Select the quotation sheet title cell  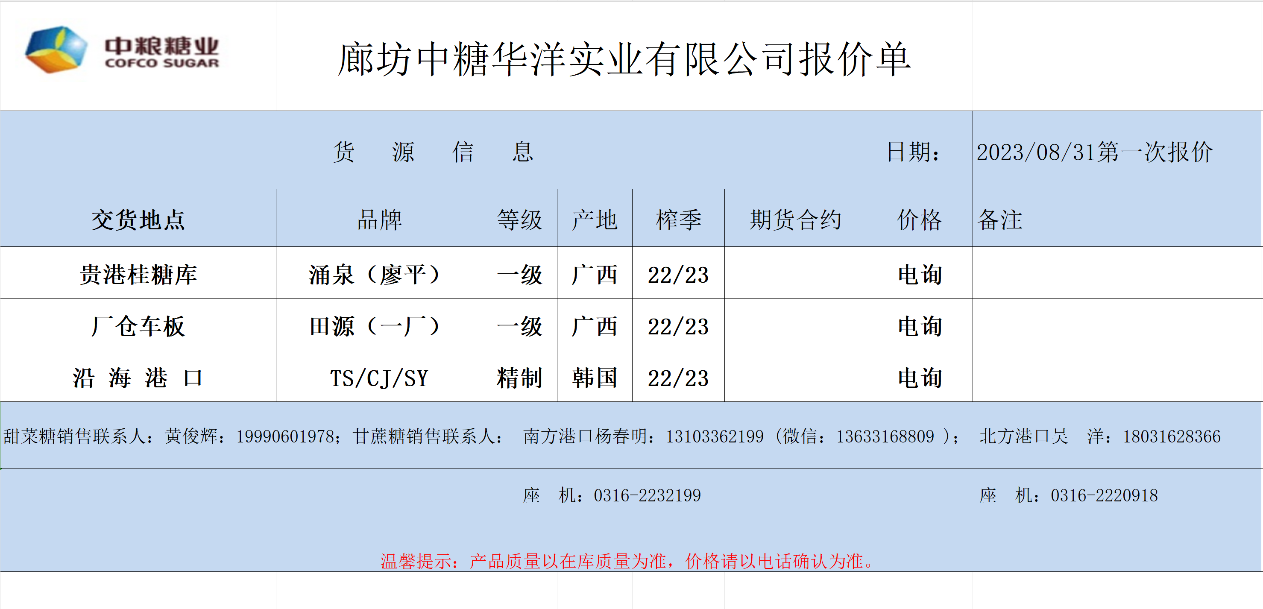click(624, 59)
